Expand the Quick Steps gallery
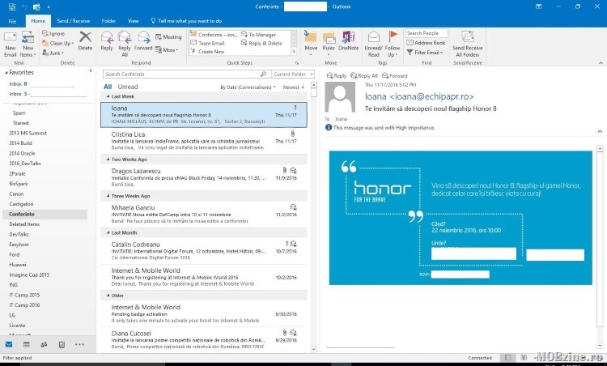This screenshot has width=607, height=366. 294,51
